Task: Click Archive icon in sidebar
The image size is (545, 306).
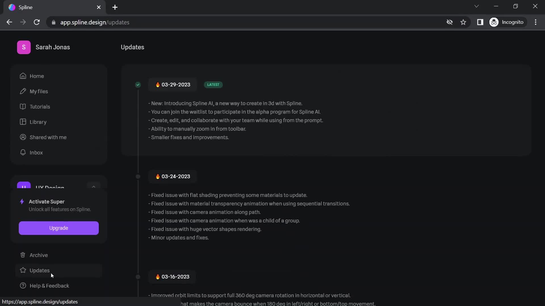Action: tap(22, 255)
